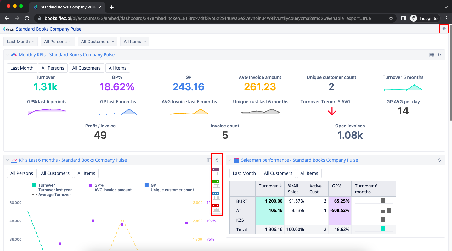Export KPIs chart as XLS
This screenshot has width=452, height=251.
[216, 183]
